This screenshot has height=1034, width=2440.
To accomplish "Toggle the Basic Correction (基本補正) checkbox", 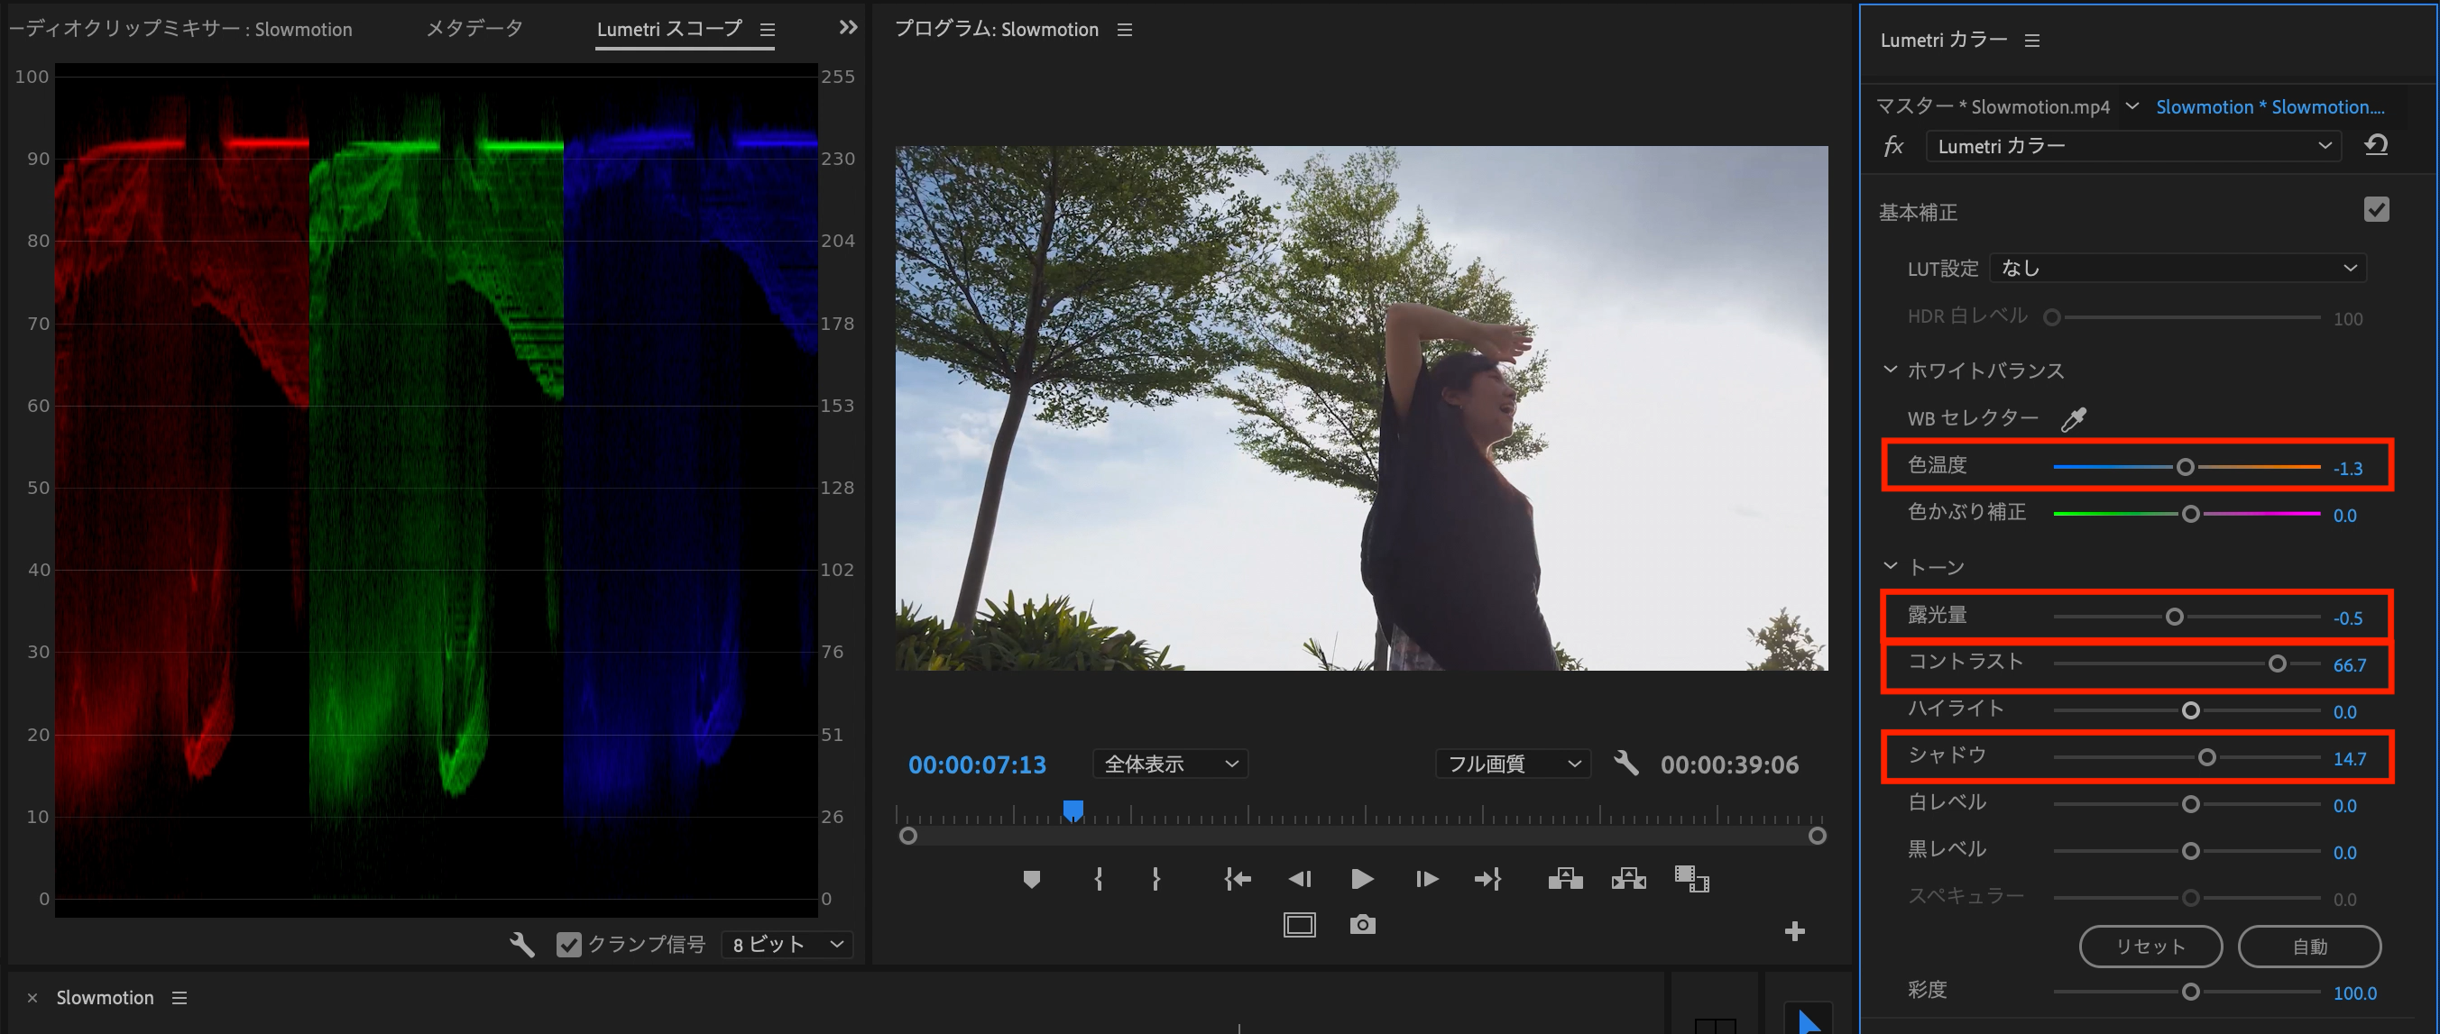I will click(2376, 209).
